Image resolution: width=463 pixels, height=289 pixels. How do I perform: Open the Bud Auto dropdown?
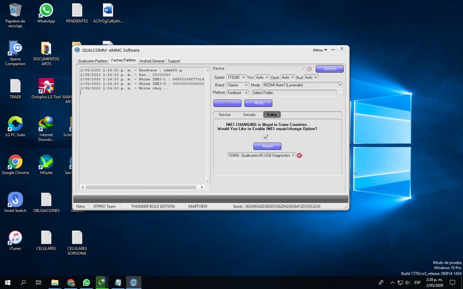click(x=311, y=77)
